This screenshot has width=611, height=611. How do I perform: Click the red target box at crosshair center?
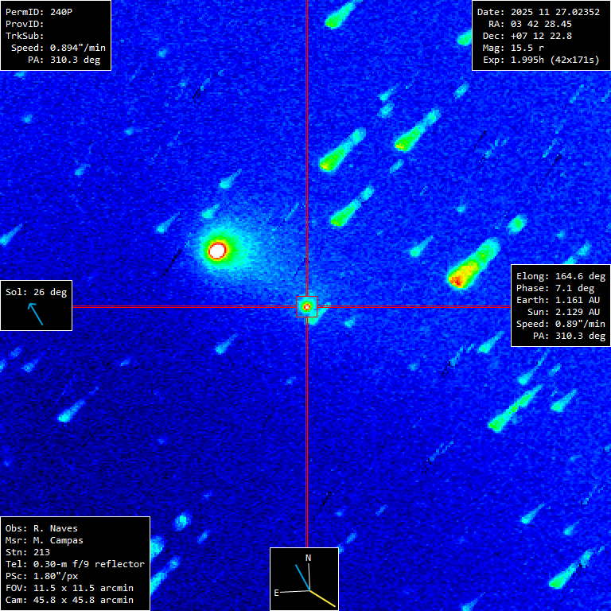pos(306,306)
